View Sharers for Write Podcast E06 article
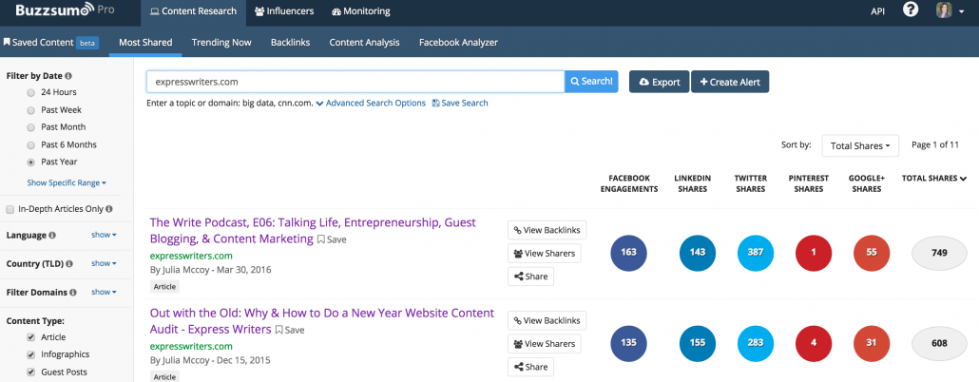 [545, 254]
